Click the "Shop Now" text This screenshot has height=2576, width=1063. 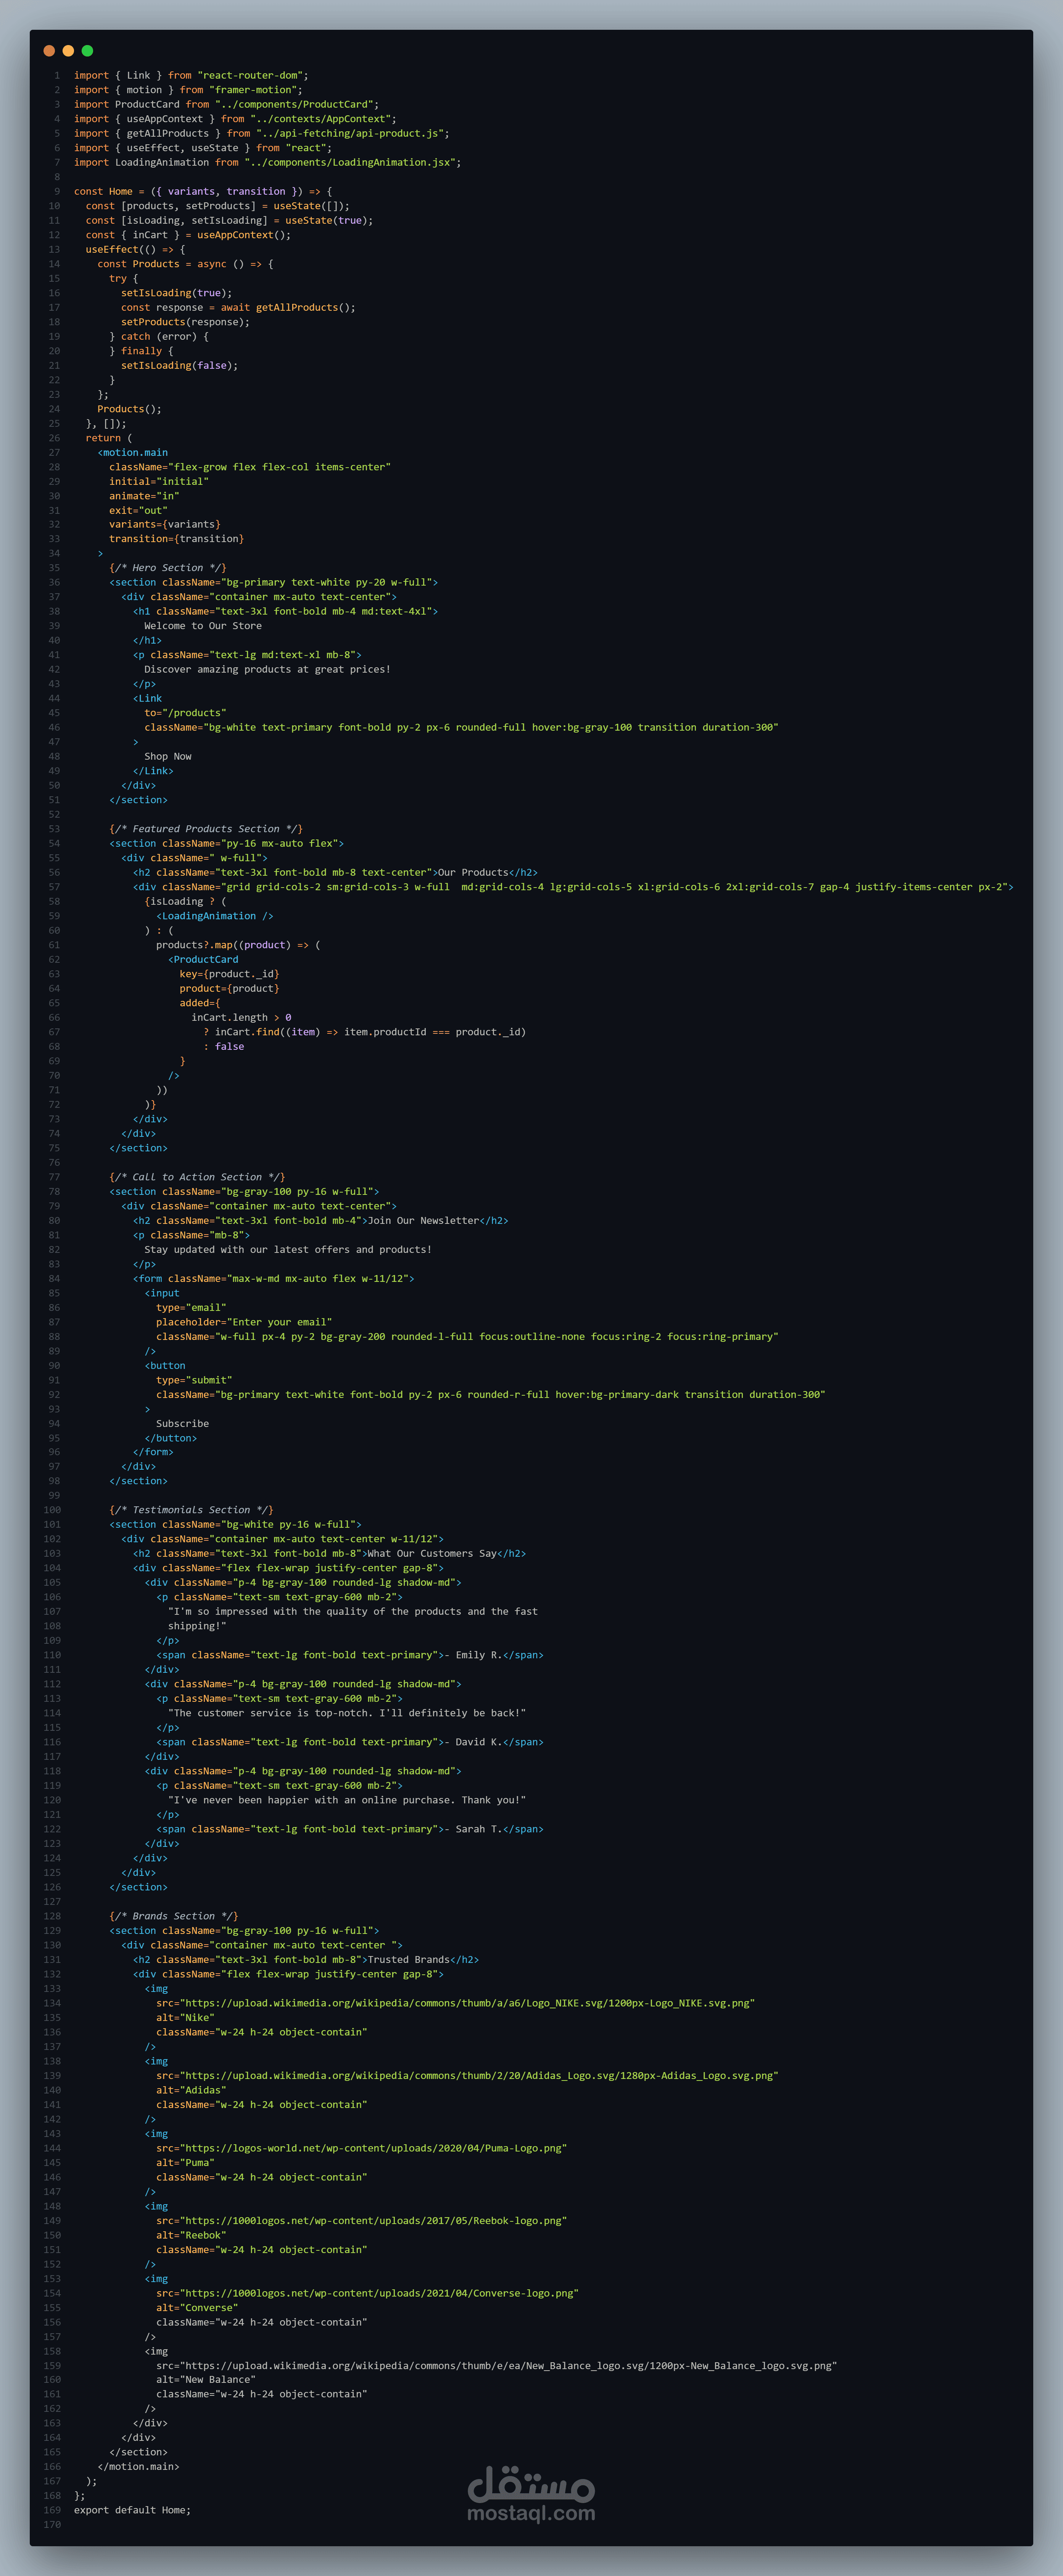tap(168, 757)
